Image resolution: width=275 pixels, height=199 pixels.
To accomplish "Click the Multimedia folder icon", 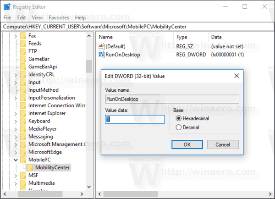I will click(x=23, y=183).
